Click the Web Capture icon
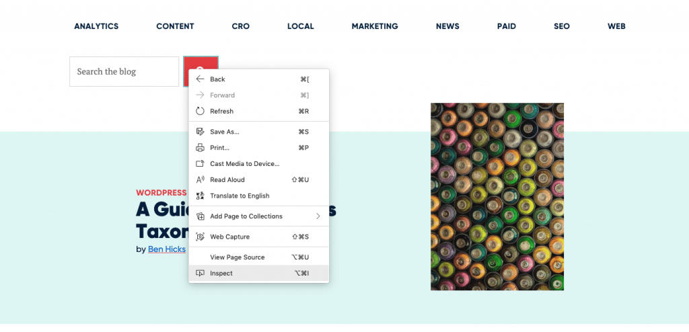This screenshot has height=332, width=689. (x=200, y=237)
